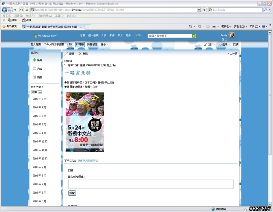
Task: Open 相片 in Windows Live header
Action: (x=120, y=35)
